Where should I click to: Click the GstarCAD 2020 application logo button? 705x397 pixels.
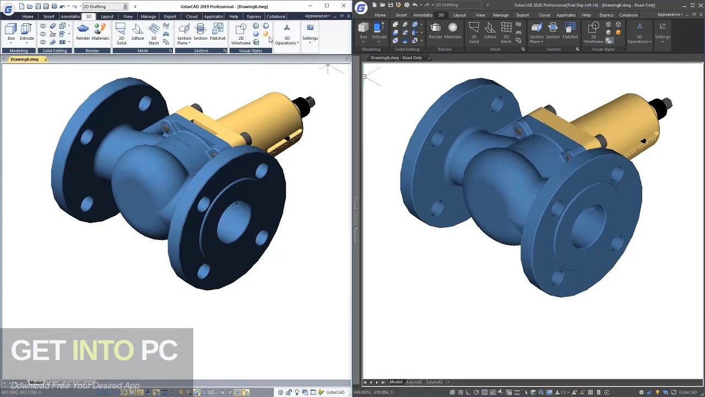click(361, 8)
